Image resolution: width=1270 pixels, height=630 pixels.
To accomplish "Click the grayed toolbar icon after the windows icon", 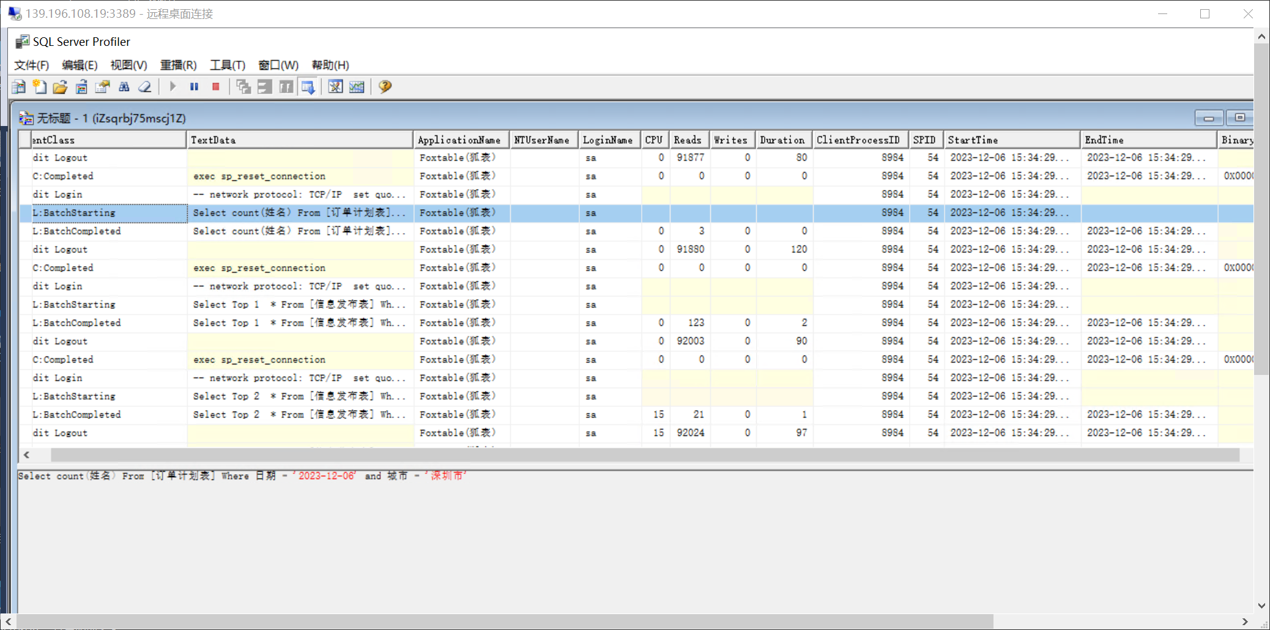I will pyautogui.click(x=264, y=87).
